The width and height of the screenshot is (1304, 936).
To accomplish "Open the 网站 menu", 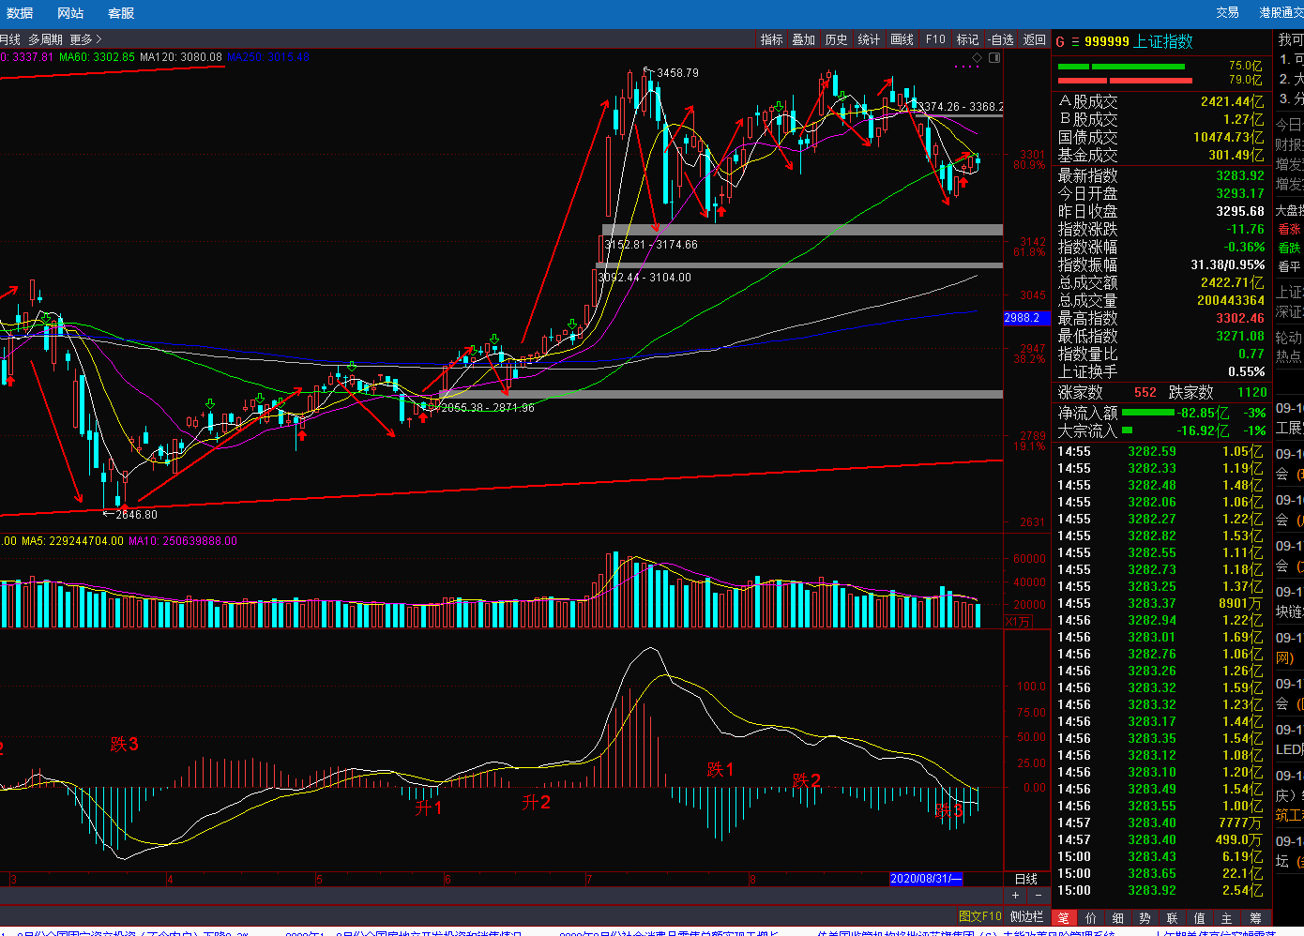I will coord(70,13).
